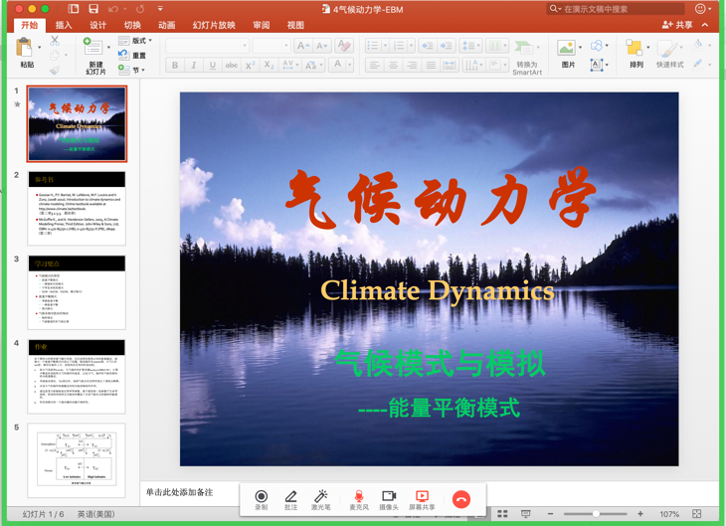Adjust the zoom slider in status bar
The image size is (726, 526).
point(596,514)
